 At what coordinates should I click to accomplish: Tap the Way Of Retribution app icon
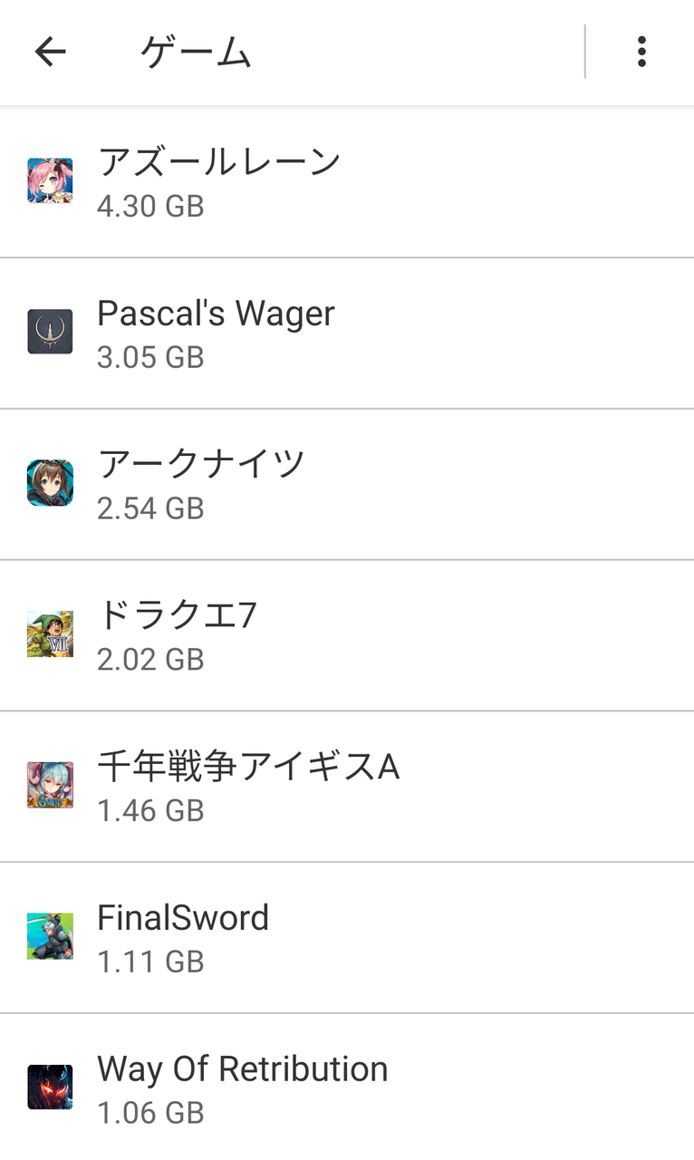point(50,1087)
